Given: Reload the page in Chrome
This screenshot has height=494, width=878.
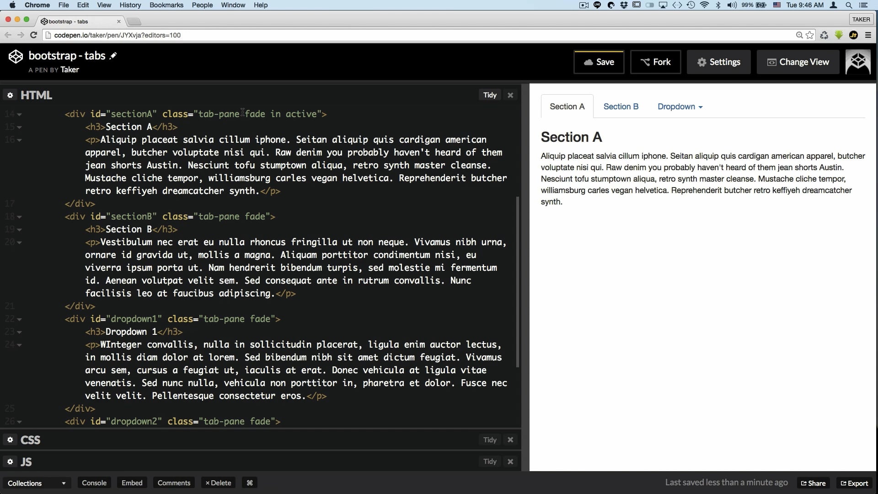Looking at the screenshot, I should pyautogui.click(x=33, y=35).
